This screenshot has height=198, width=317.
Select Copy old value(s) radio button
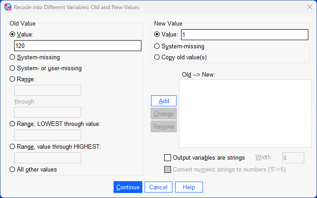coord(157,57)
